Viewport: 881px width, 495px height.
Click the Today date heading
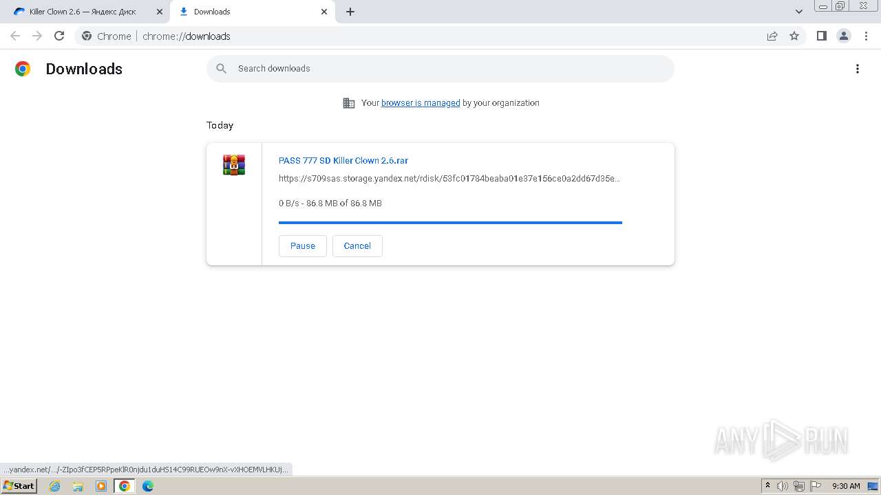coord(220,125)
